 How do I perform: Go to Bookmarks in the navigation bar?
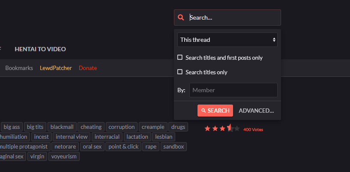point(19,68)
